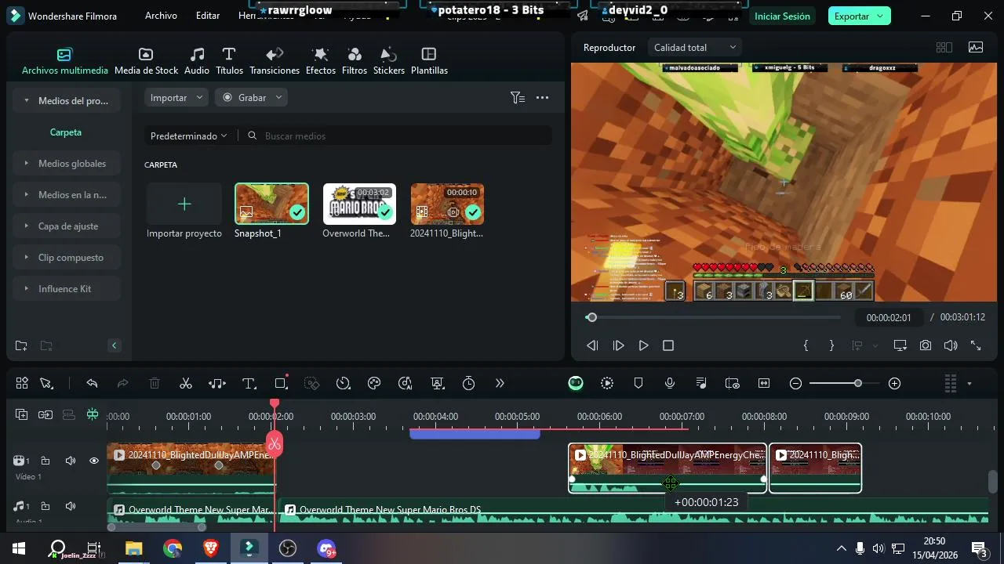Switch to the Audio tab
This screenshot has height=564, width=1004.
pyautogui.click(x=197, y=61)
